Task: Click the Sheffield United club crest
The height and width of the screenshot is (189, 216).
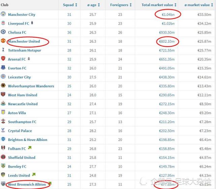Action: [3, 157]
